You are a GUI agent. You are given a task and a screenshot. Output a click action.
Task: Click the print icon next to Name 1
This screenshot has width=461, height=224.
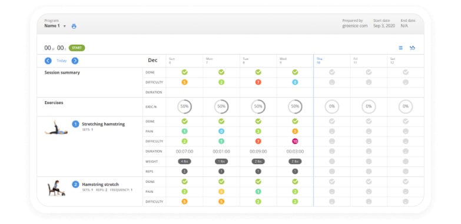tap(74, 26)
